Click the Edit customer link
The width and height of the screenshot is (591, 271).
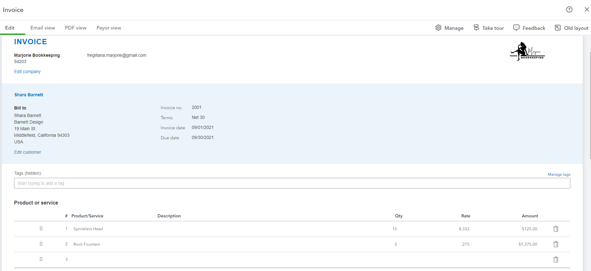pos(28,152)
